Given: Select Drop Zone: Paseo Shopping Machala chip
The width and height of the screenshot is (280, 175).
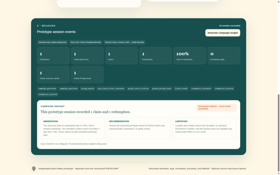Looking at the screenshot, I should coord(86,42).
